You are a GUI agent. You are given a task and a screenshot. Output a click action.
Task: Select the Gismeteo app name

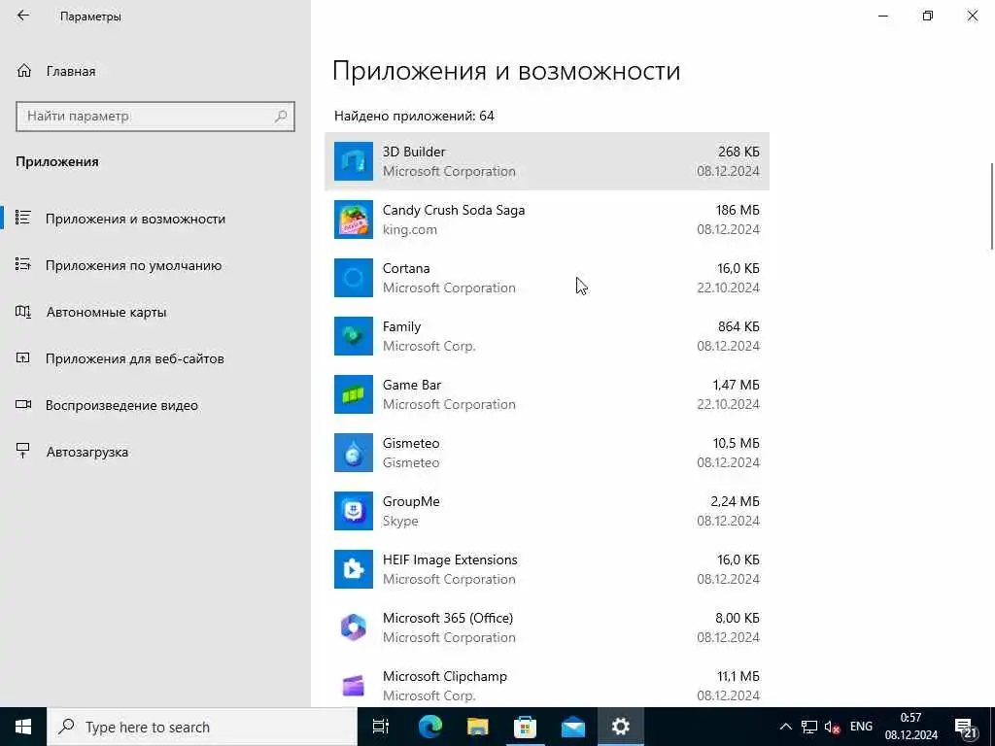pyautogui.click(x=411, y=443)
